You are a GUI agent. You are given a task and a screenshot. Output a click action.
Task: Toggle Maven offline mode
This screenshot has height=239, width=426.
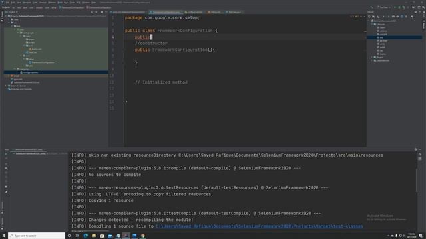(397, 16)
